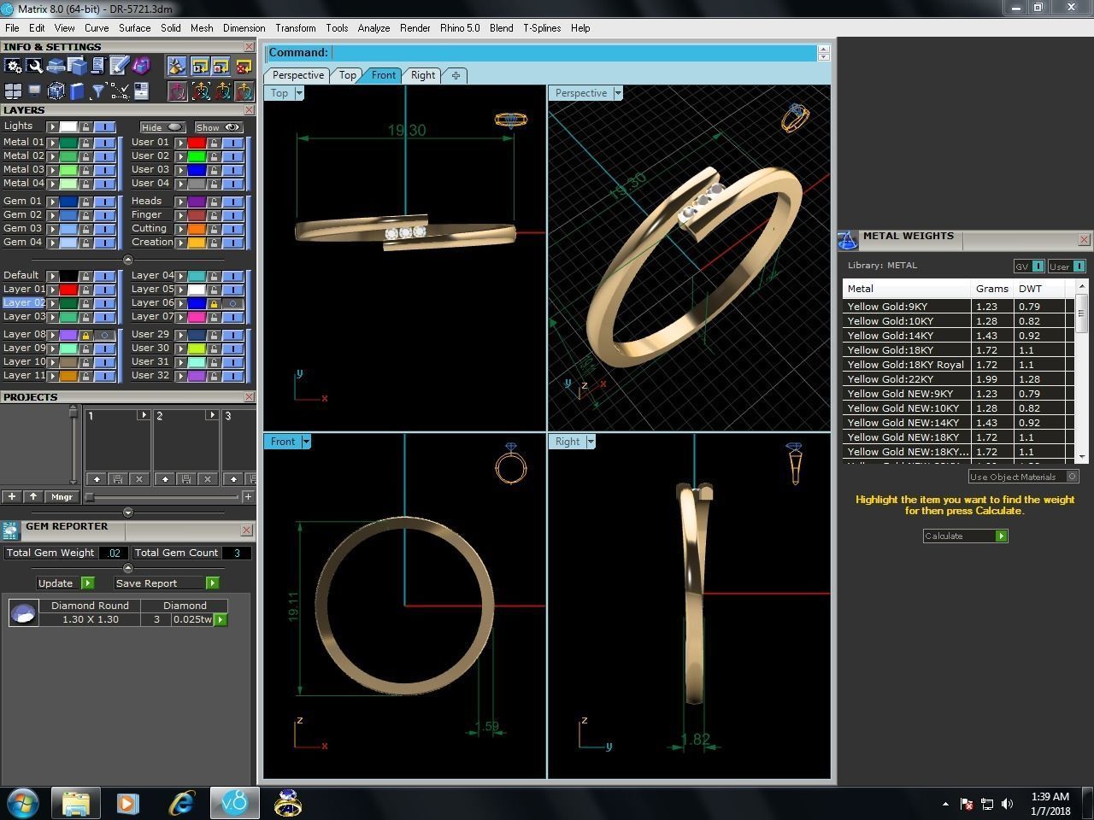Viewport: 1094px width, 820px height.
Task: Click the gem ring application icon in the taskbar
Action: tap(288, 803)
